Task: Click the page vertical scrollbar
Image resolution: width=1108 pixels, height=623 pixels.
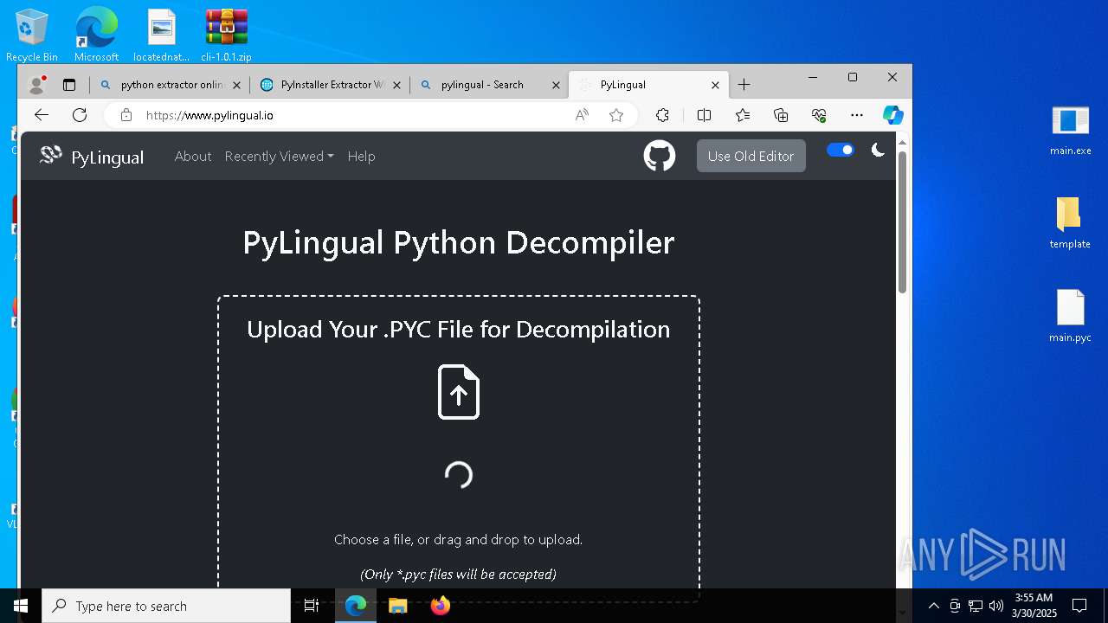Action: click(x=902, y=222)
